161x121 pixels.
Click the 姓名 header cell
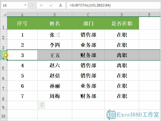[55, 24]
